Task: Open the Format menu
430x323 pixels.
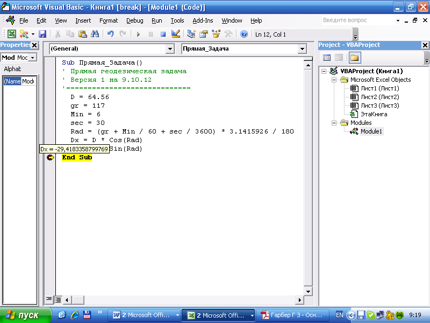Action: point(109,20)
